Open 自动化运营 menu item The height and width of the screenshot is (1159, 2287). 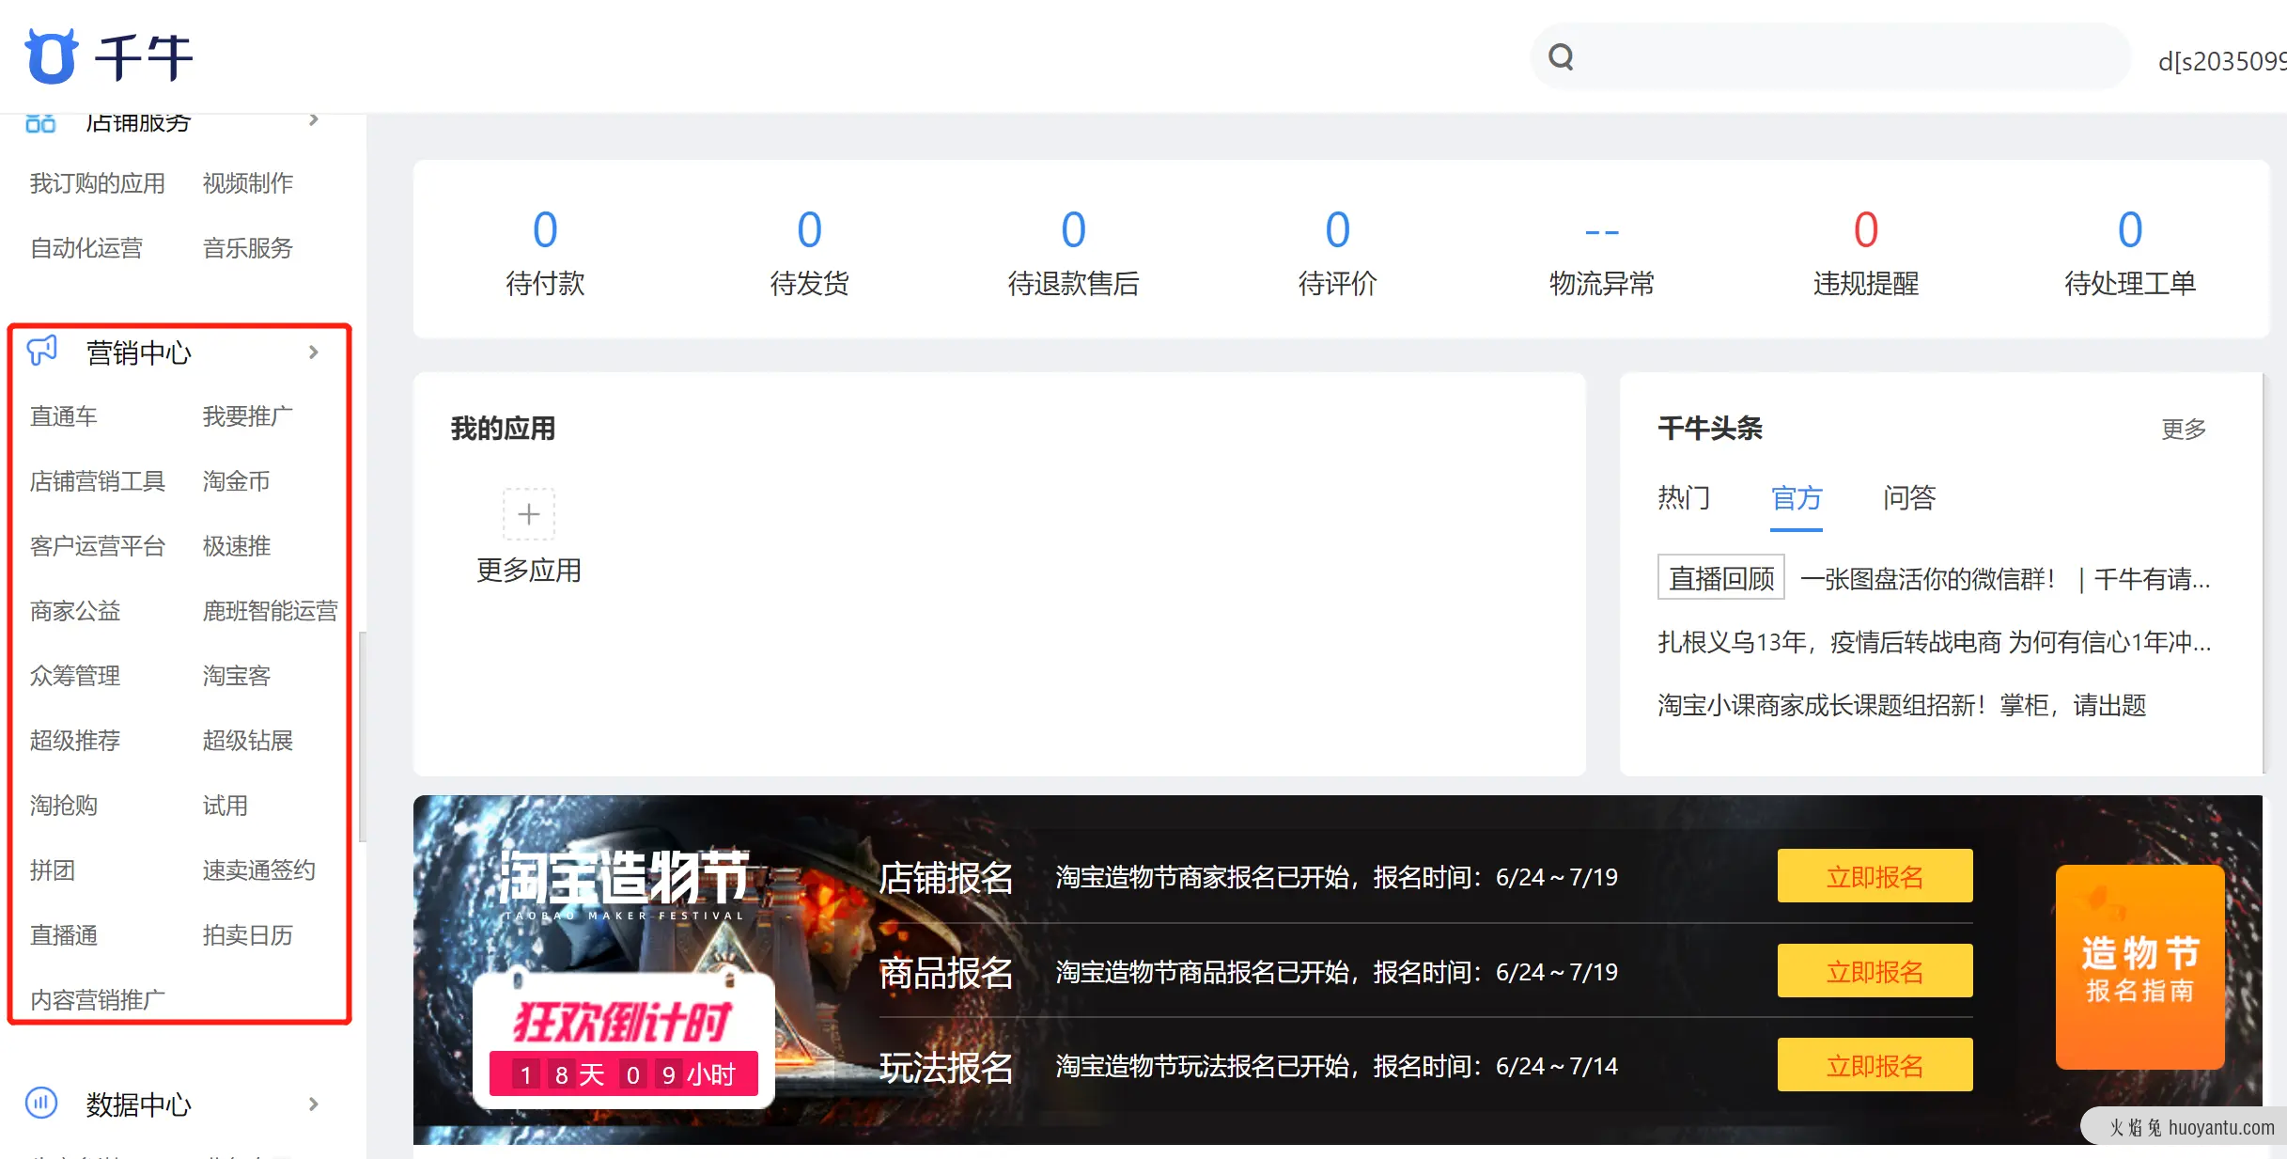tap(86, 248)
